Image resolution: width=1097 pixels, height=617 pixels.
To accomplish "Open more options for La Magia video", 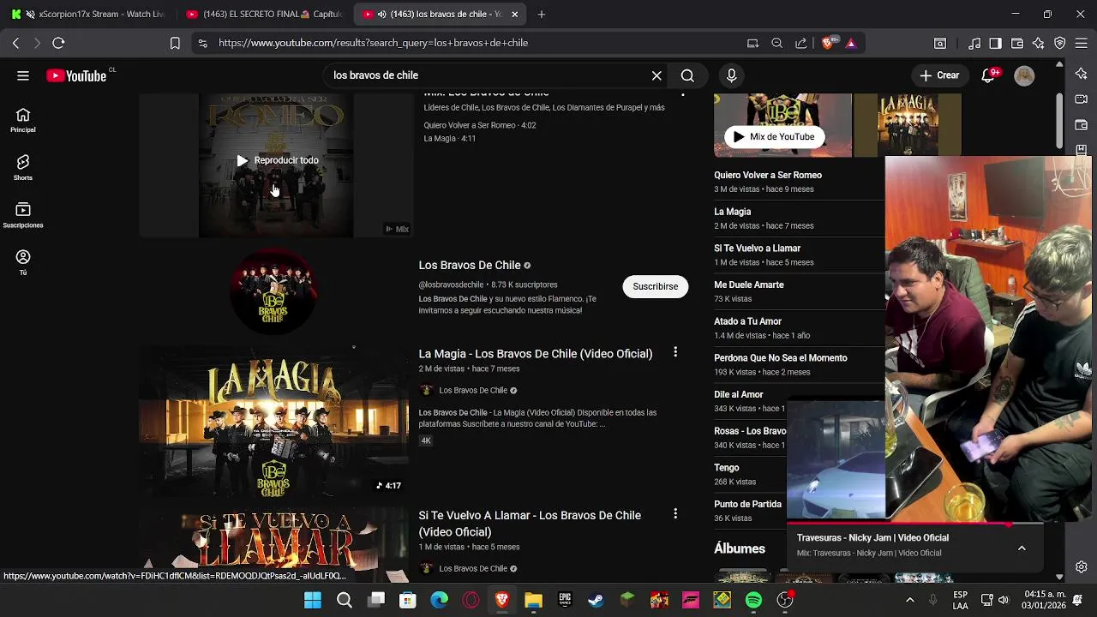I will (675, 352).
